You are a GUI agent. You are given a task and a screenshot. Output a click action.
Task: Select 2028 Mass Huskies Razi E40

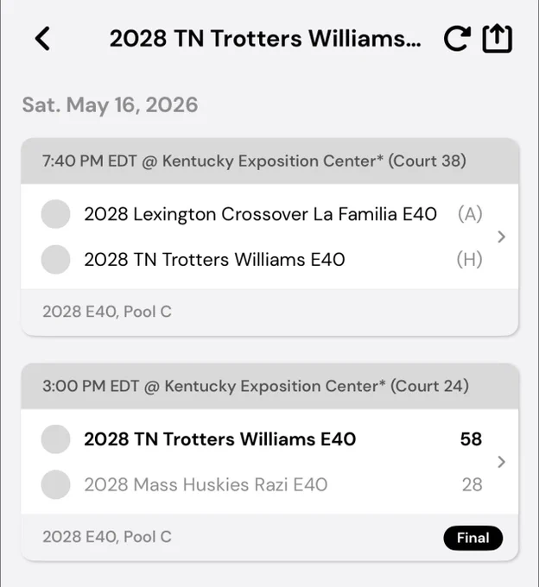[206, 485]
